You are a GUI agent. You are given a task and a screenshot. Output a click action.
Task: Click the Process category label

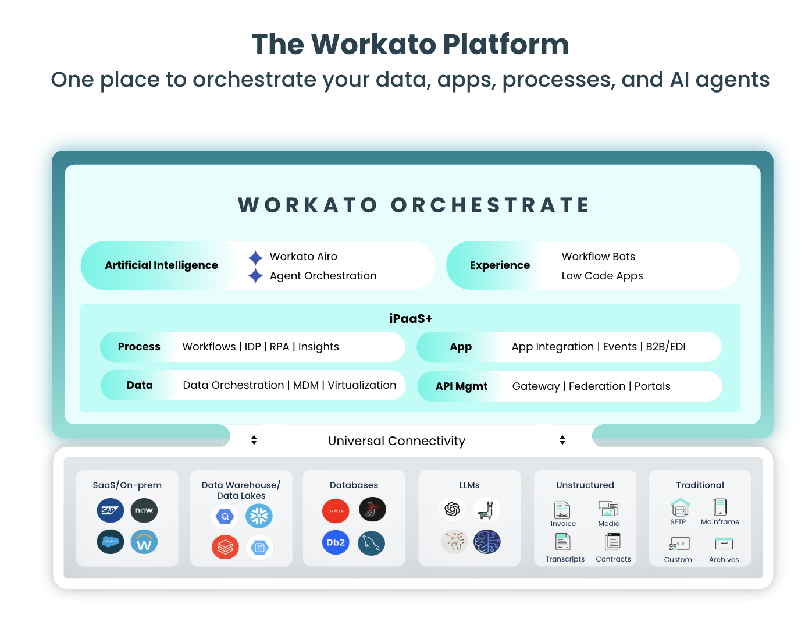click(139, 347)
